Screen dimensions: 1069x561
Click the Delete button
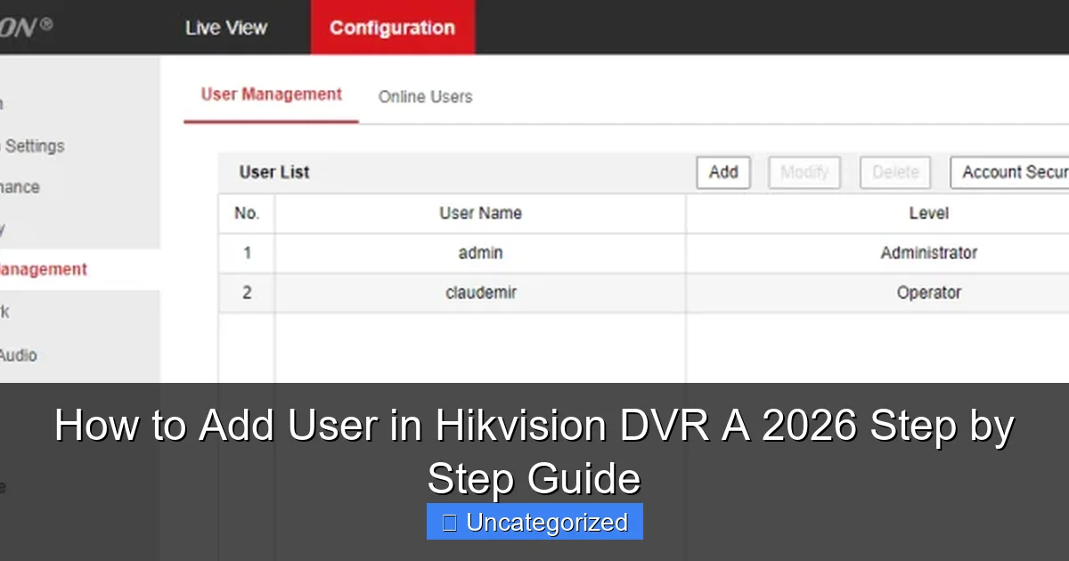[x=894, y=172]
